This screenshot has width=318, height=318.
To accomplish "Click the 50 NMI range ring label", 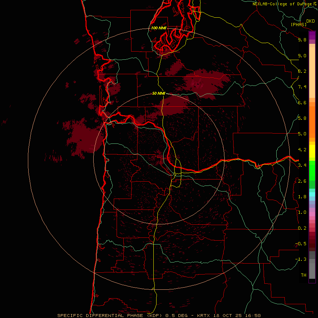I will tap(159, 93).
